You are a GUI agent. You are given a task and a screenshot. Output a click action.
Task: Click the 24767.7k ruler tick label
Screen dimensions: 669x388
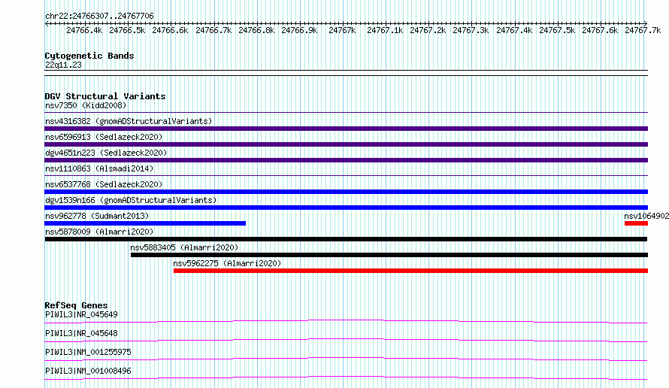point(643,30)
